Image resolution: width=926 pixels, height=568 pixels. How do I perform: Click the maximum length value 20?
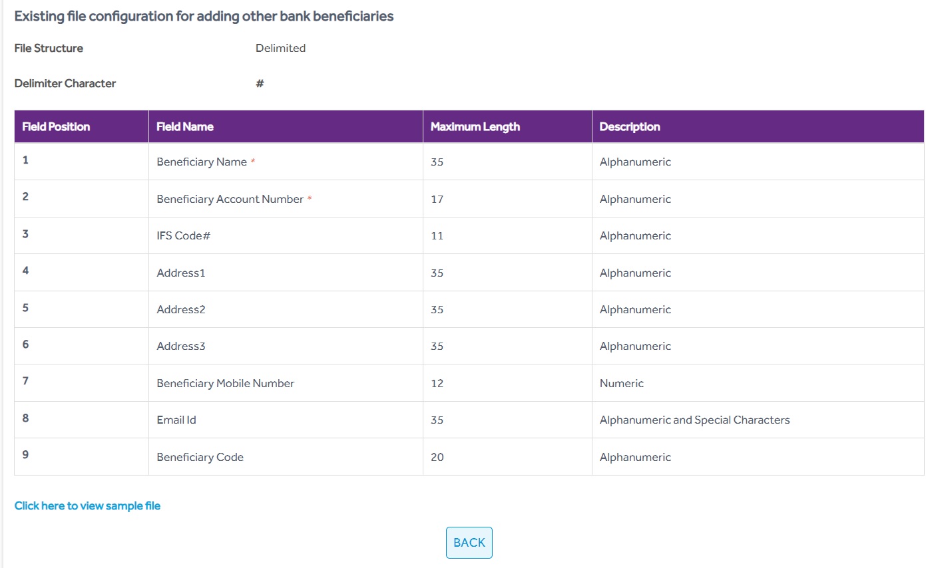437,457
